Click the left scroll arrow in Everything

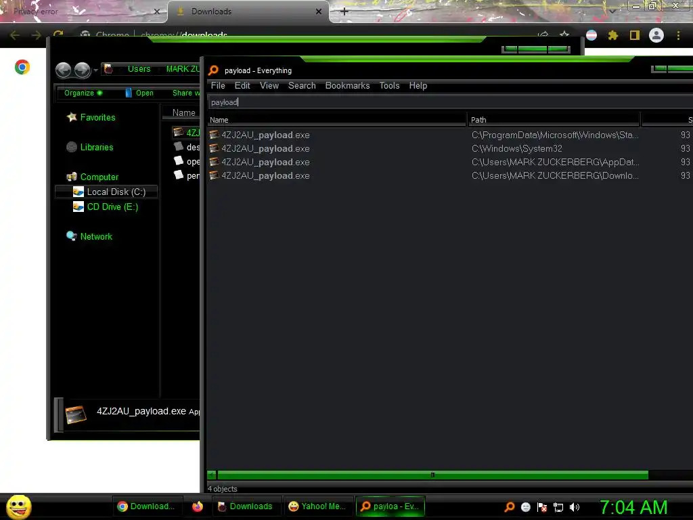[212, 475]
